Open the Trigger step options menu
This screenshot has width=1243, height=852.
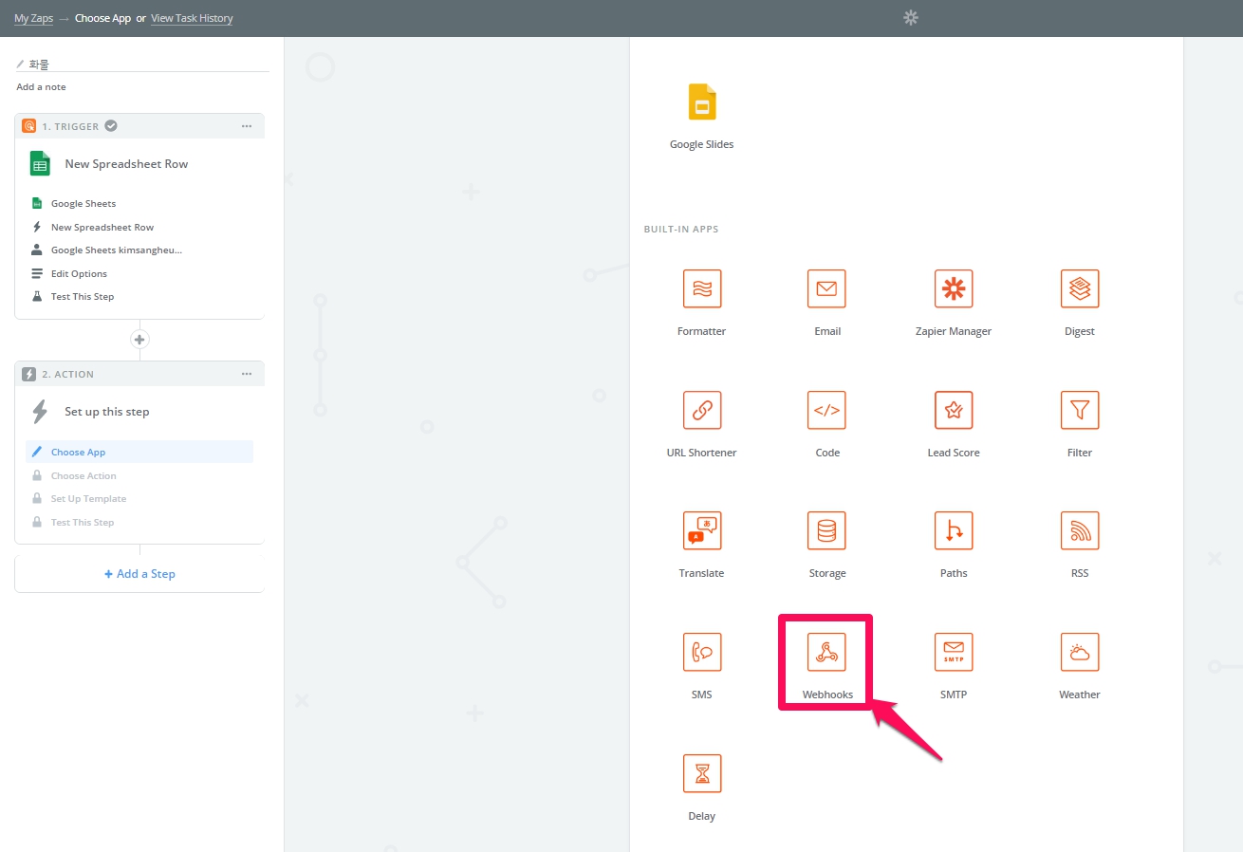click(247, 126)
